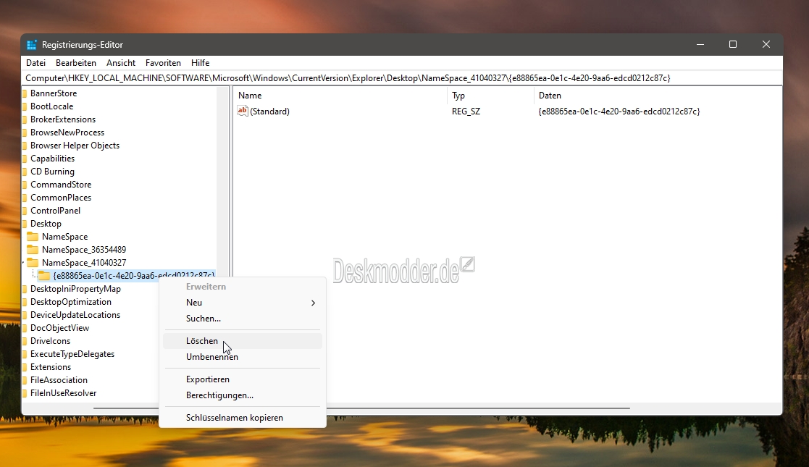The width and height of the screenshot is (809, 467).
Task: Sort values by the Typ column header
Action: [x=490, y=96]
